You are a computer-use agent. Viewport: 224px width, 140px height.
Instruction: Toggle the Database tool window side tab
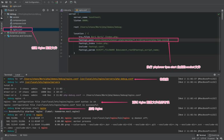pyautogui.click(x=222, y=15)
